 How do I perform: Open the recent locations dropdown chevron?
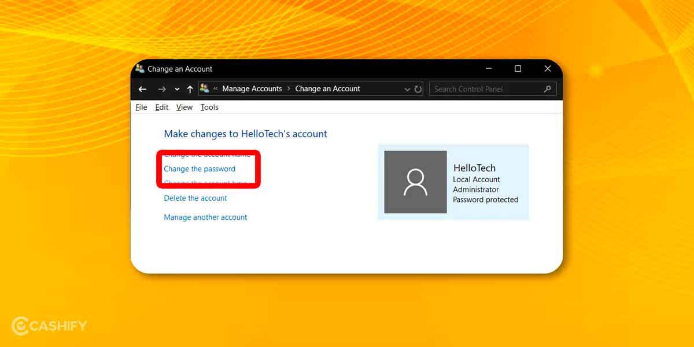coord(177,90)
